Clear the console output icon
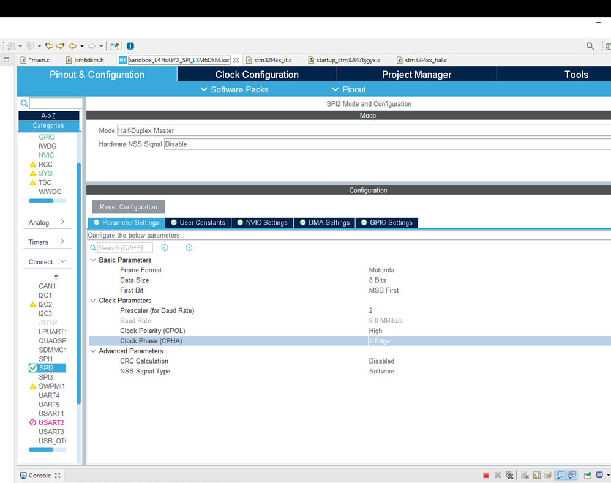 (525, 475)
